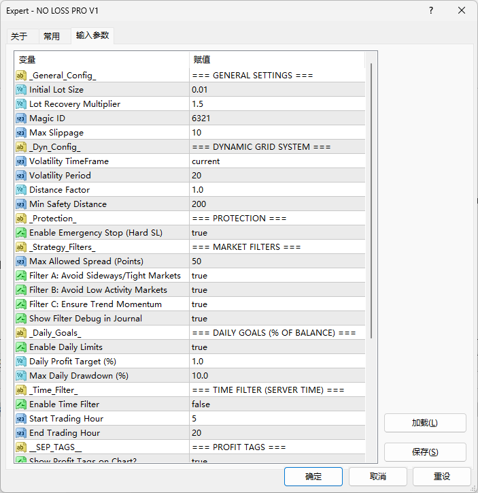Switch to the 关于 tab
The width and height of the screenshot is (478, 493).
(19, 37)
